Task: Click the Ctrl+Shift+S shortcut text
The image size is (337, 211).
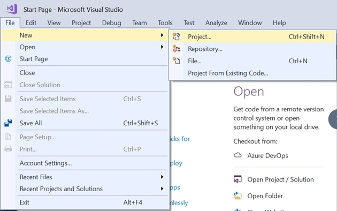Action: 141,123
